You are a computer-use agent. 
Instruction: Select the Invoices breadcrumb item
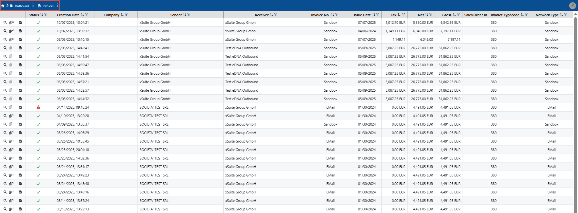(48, 6)
